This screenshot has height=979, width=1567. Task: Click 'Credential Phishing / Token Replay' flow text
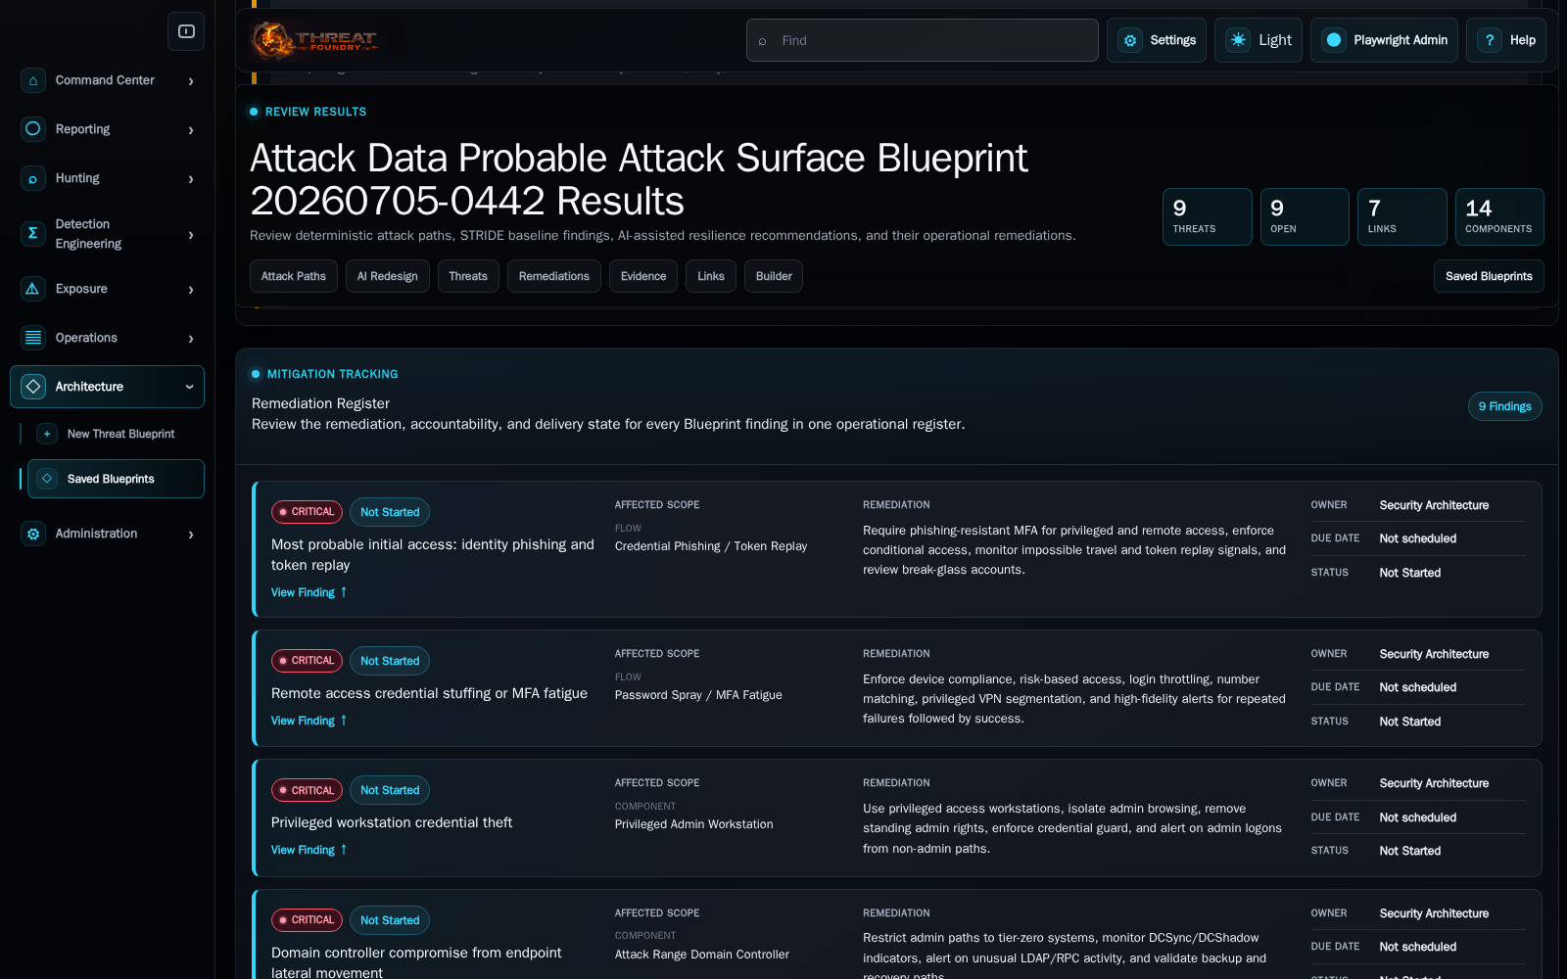tap(711, 546)
